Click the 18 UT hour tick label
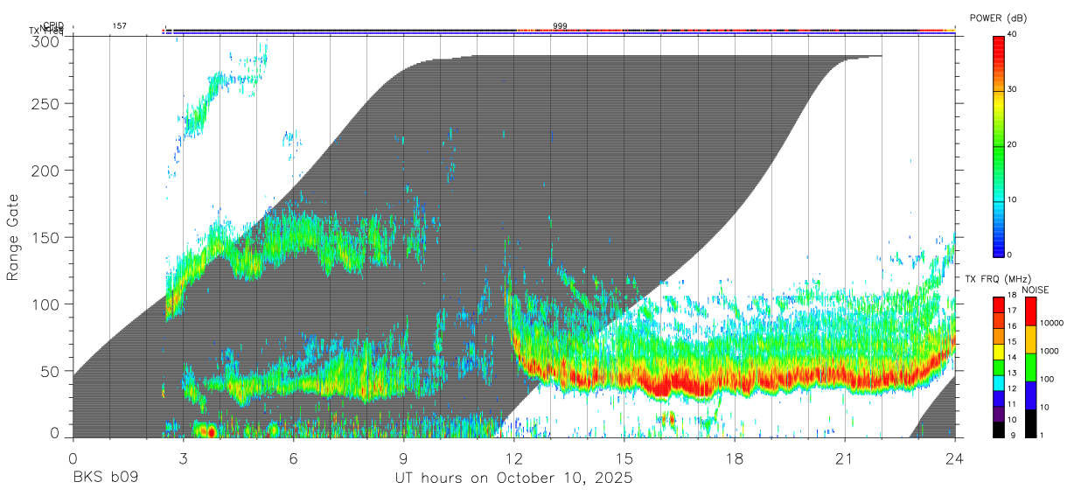1074x496 pixels. click(735, 458)
